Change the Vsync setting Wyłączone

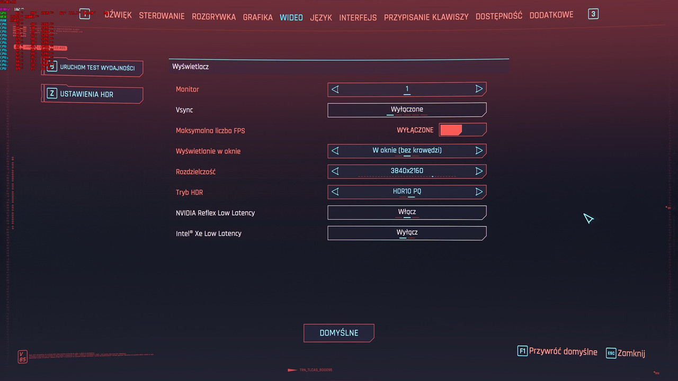tap(407, 110)
